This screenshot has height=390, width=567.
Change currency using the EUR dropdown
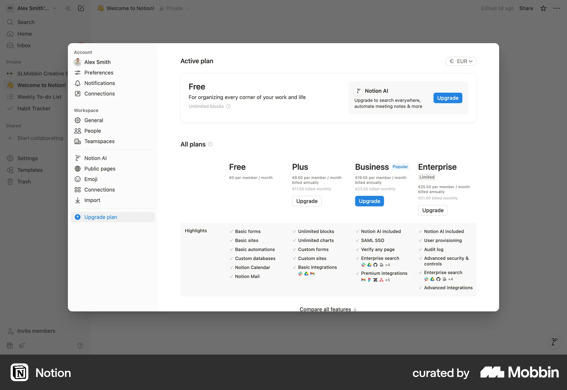(461, 61)
